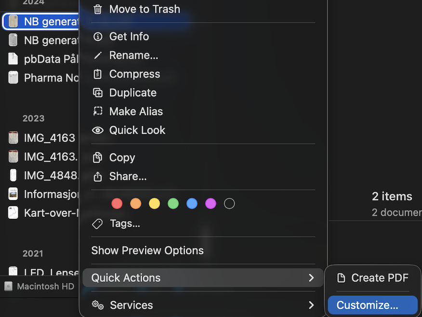
Task: Click the Copy documents icon
Action: tap(98, 158)
